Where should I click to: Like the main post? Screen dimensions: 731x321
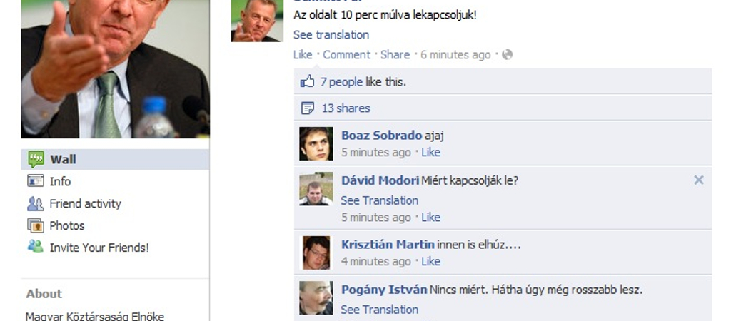303,54
